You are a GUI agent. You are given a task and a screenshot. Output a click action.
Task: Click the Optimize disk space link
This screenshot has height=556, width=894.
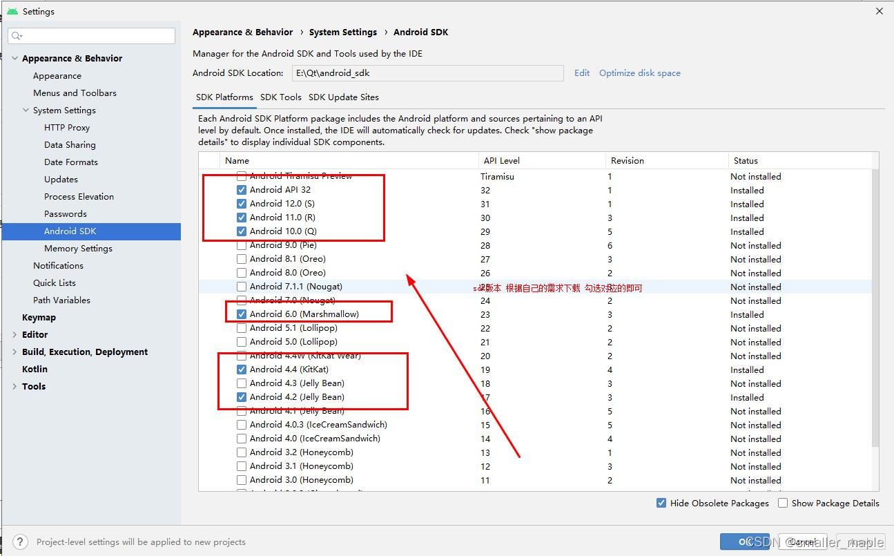[x=640, y=73]
